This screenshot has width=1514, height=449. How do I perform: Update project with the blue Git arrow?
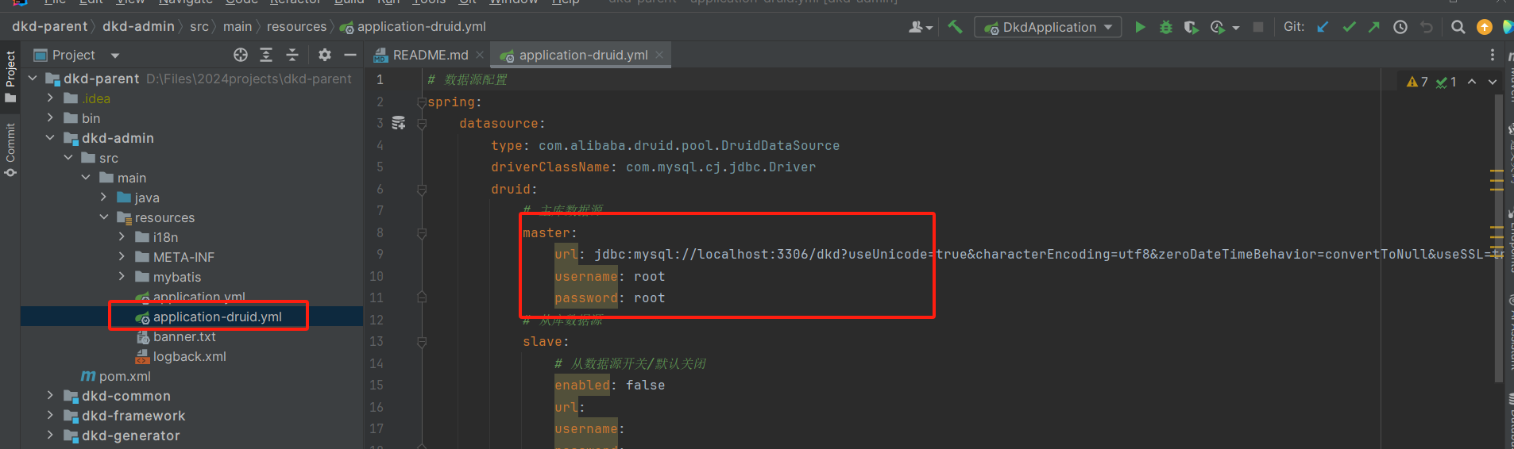click(x=1323, y=27)
